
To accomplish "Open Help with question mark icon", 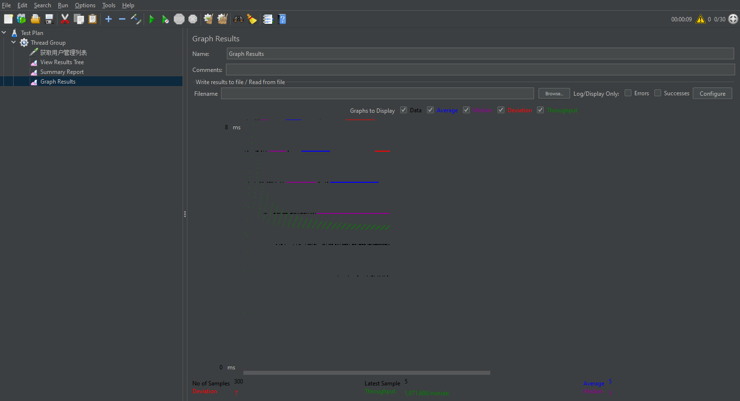I will (282, 19).
